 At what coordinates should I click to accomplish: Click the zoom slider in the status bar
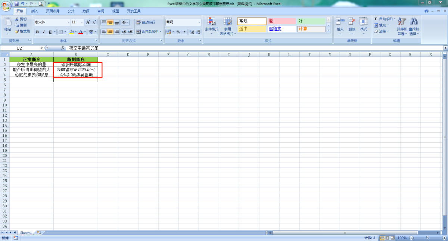pos(427,238)
